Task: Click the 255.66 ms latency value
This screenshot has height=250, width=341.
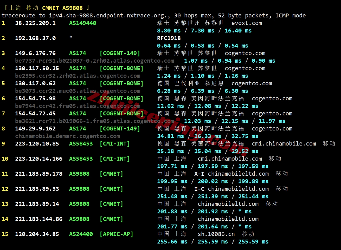Action: point(172,242)
